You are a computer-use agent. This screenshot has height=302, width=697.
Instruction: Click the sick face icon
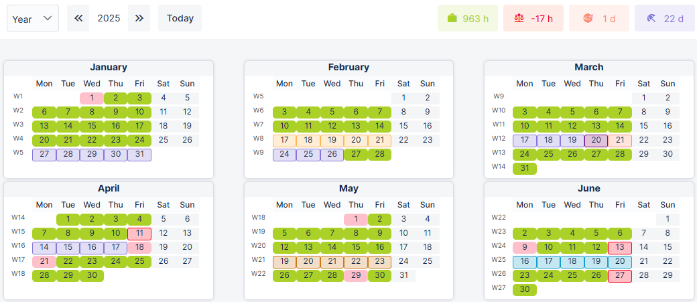(x=588, y=19)
